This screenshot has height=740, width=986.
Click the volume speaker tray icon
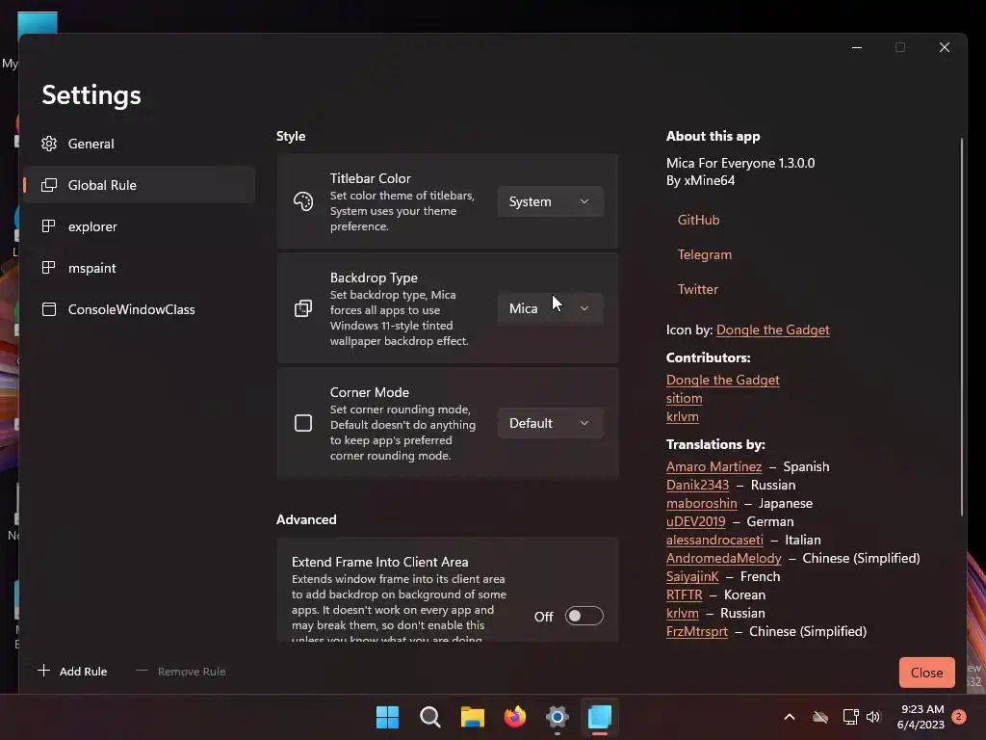pos(873,717)
